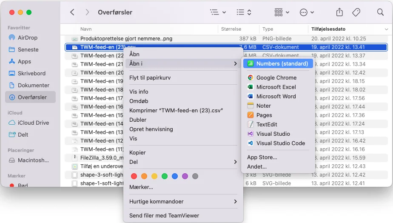This screenshot has height=223, width=393.
Task: Click the Noter app icon
Action: [251, 106]
